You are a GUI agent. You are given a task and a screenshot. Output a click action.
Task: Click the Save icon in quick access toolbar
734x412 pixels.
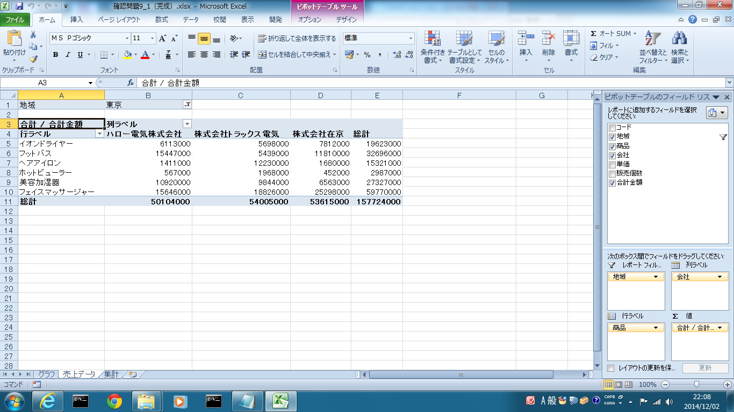tap(19, 6)
